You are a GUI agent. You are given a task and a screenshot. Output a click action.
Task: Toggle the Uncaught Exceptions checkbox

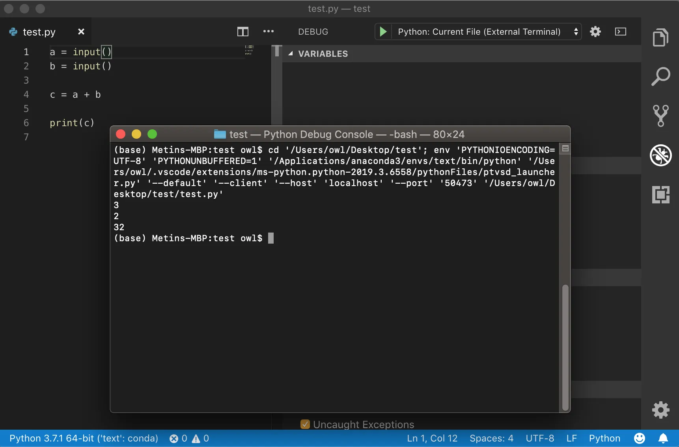(305, 424)
